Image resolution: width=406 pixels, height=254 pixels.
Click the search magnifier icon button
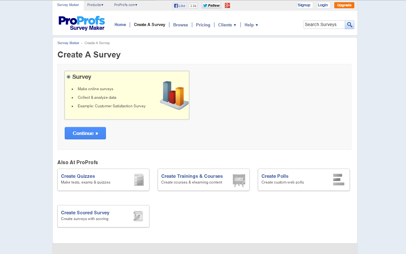click(350, 25)
